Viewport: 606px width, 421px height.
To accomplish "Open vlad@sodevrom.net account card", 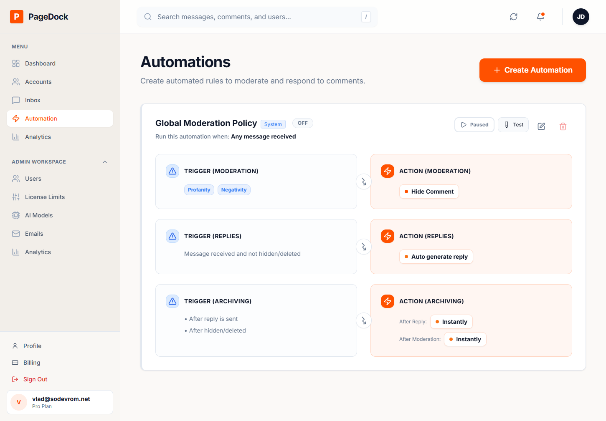I will 60,402.
